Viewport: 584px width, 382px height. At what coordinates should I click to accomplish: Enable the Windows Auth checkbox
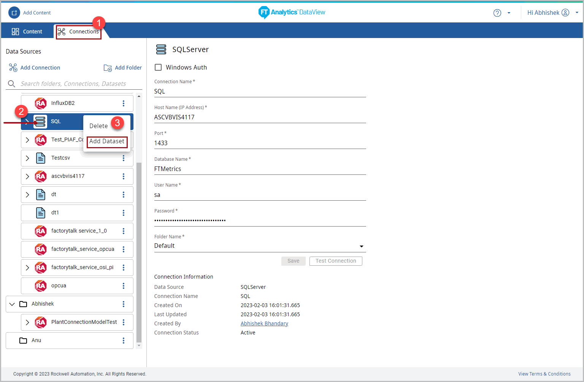pos(158,67)
